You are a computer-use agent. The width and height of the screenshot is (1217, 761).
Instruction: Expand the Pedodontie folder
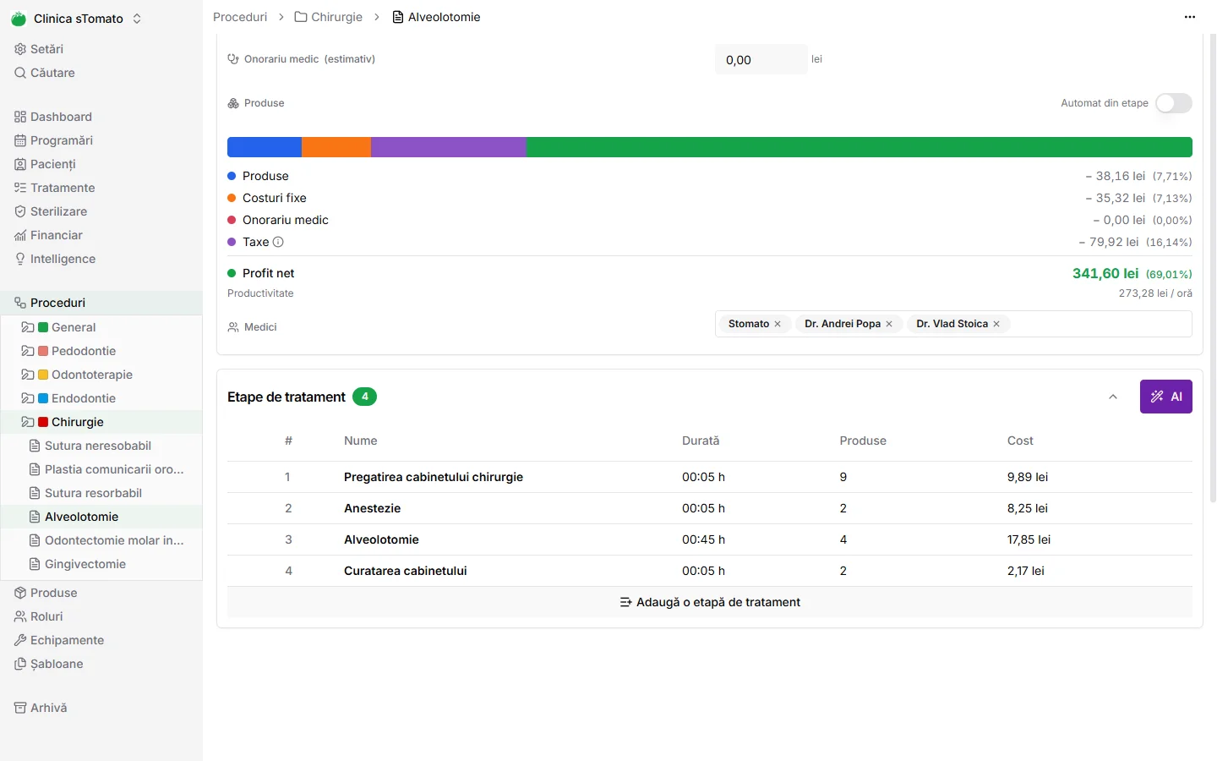(28, 351)
